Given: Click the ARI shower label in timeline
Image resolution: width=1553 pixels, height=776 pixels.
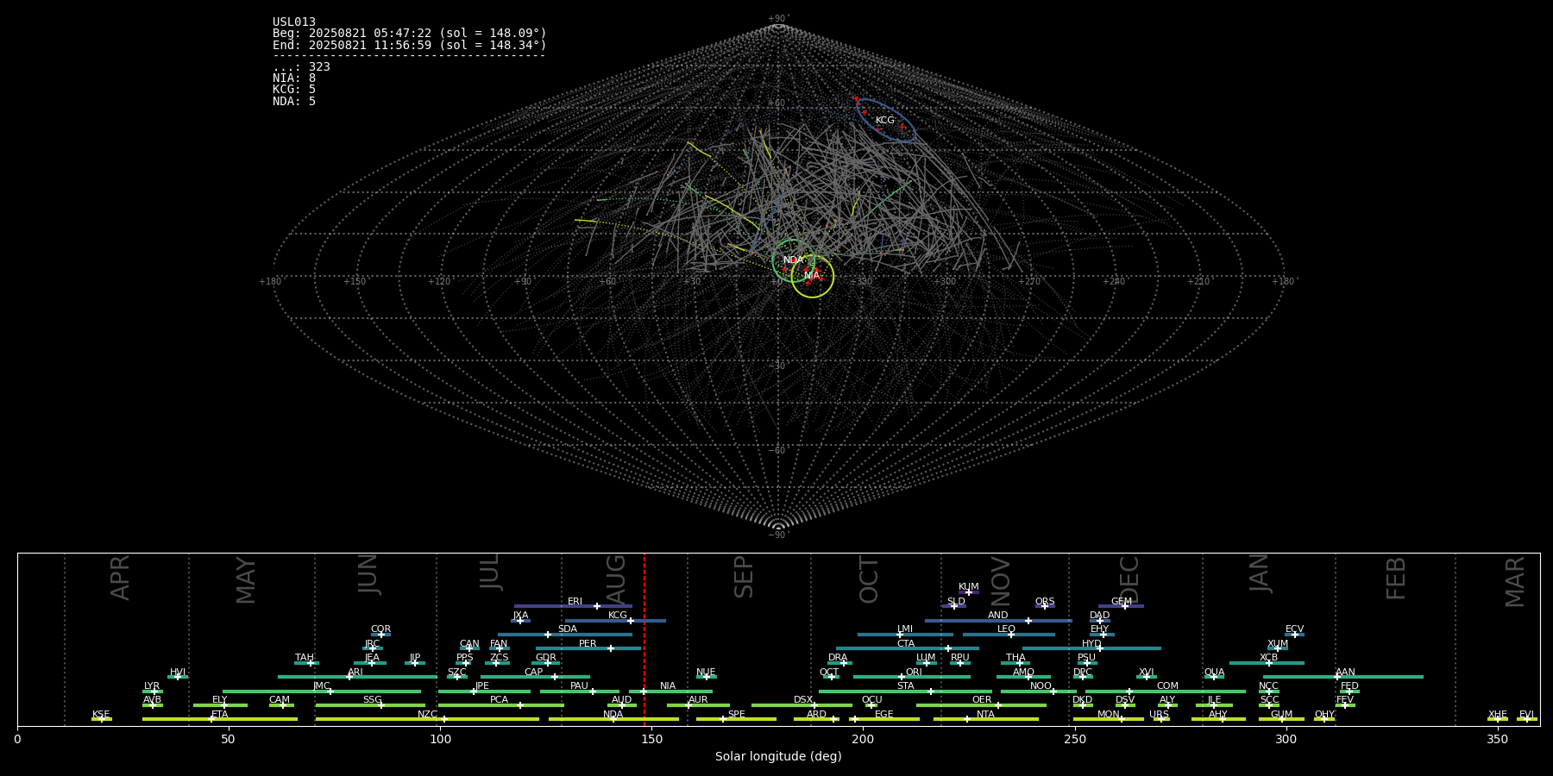Looking at the screenshot, I should pyautogui.click(x=355, y=673).
